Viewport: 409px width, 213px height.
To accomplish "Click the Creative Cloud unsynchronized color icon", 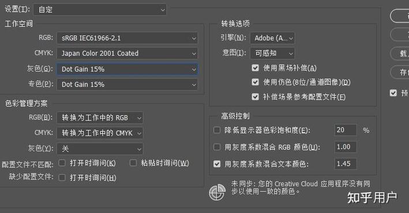I will point(217,192).
